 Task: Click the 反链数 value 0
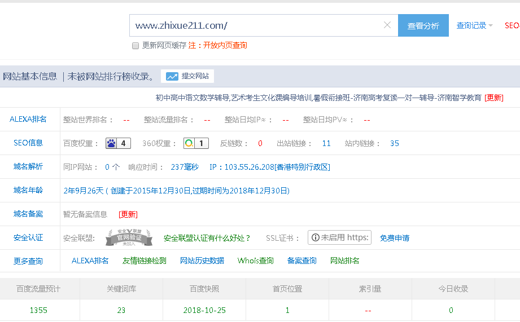click(260, 143)
